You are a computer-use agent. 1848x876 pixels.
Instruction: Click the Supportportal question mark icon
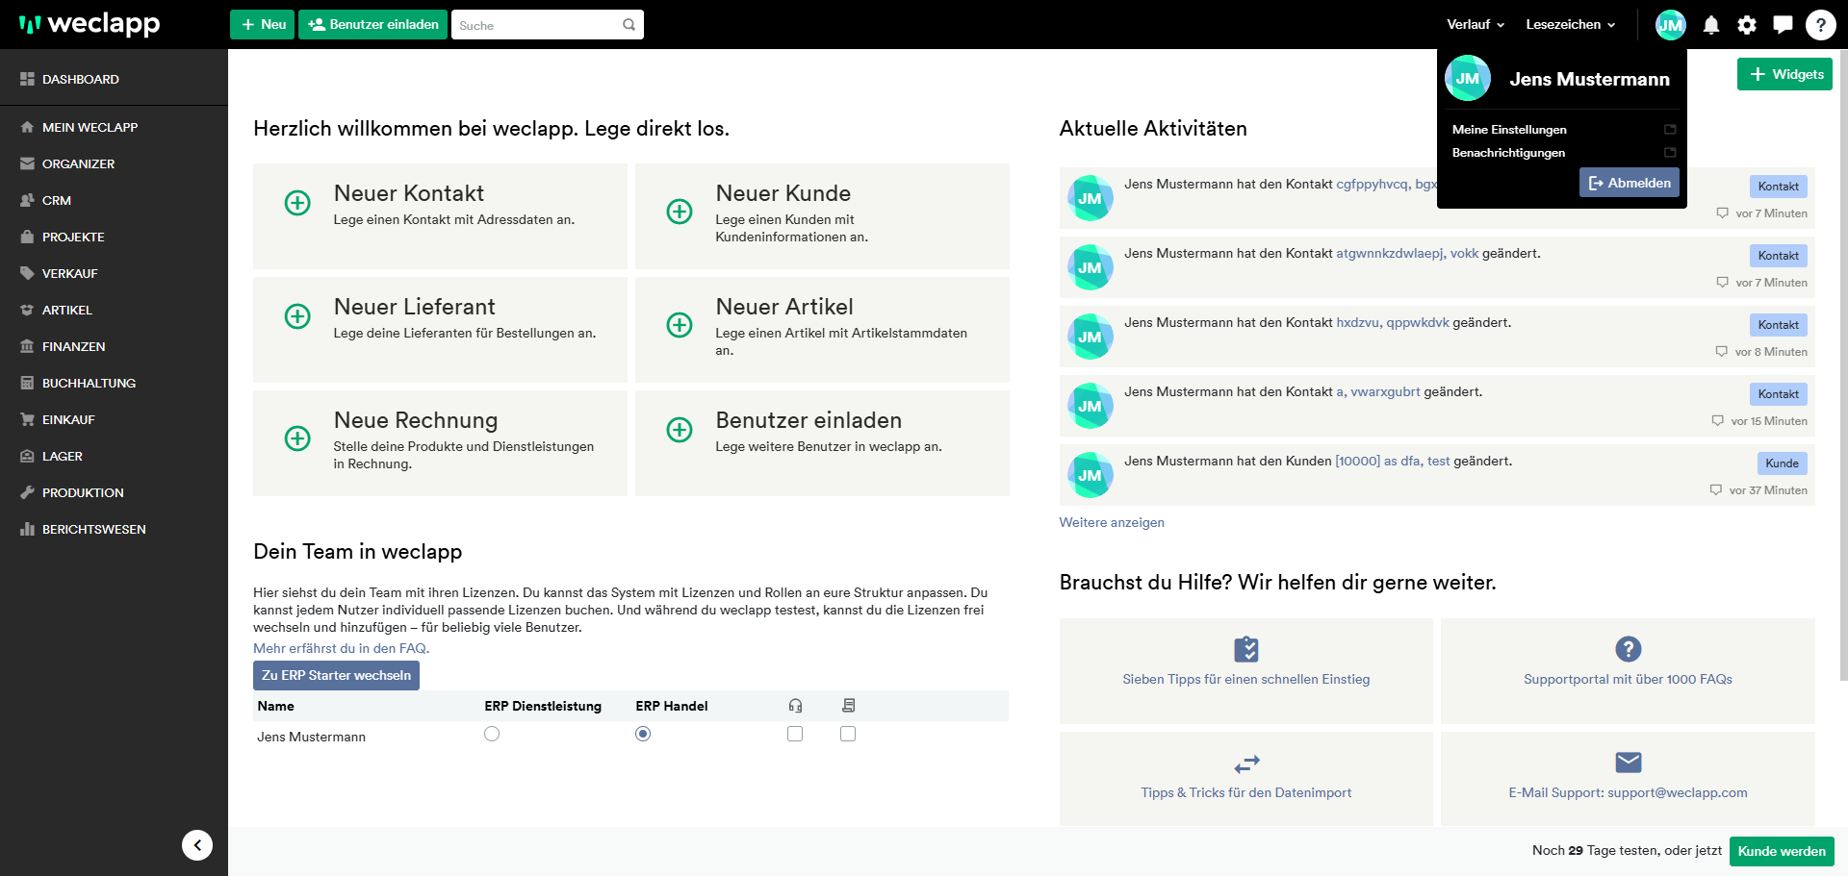[1628, 649]
